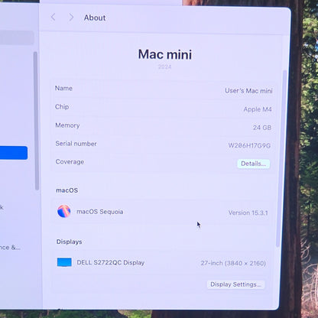This screenshot has height=318, width=318.
Task: Click the "Serial number" label
Action: pos(76,144)
